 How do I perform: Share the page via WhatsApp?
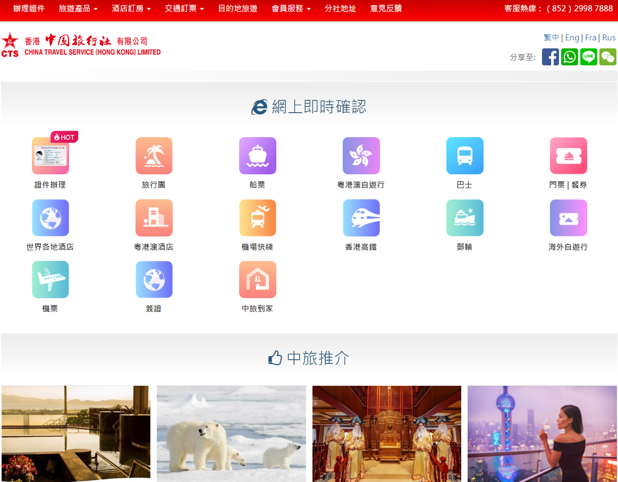570,57
